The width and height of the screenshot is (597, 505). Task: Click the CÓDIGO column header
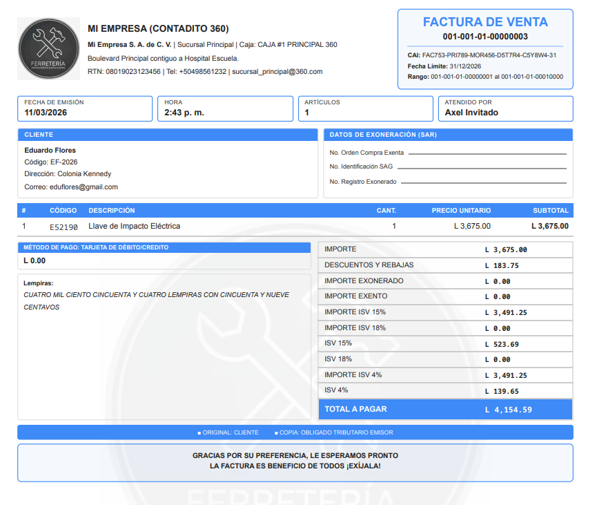[x=63, y=211]
